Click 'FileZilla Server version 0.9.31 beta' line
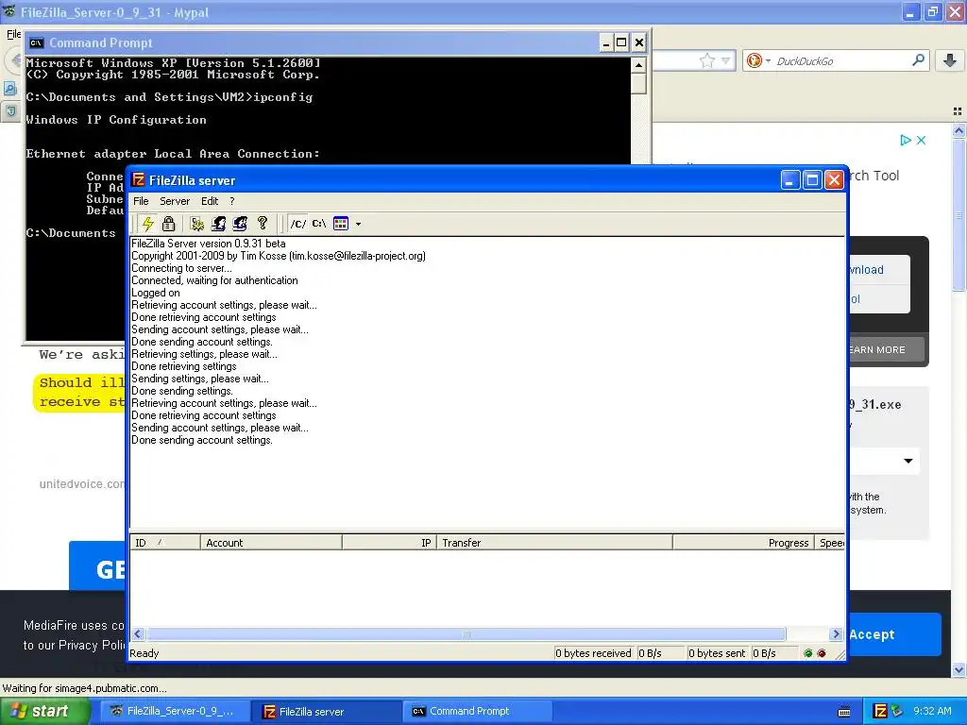967x725 pixels. click(209, 244)
